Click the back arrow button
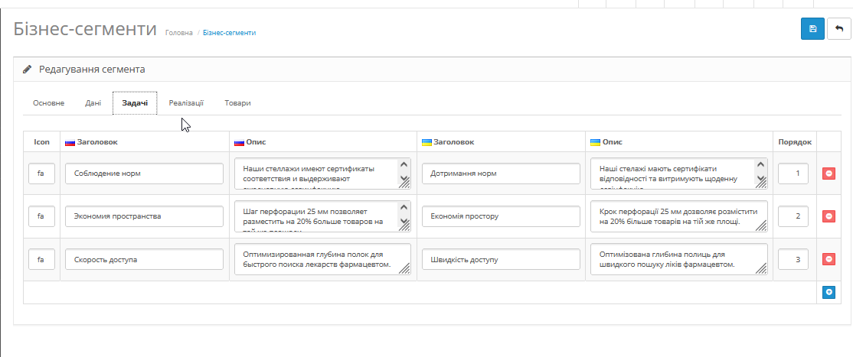The height and width of the screenshot is (357, 853). 839,29
